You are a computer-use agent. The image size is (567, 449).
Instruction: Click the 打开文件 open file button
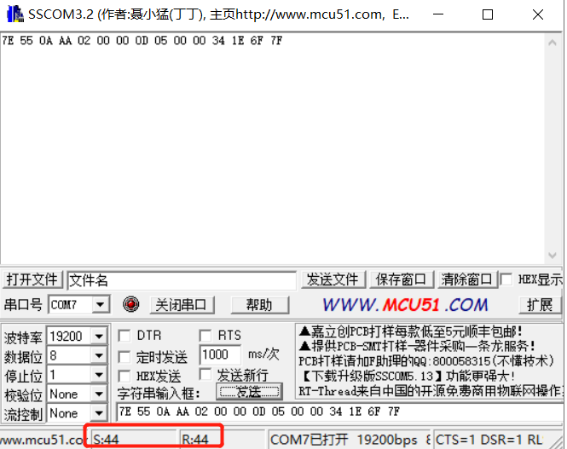[x=32, y=279]
